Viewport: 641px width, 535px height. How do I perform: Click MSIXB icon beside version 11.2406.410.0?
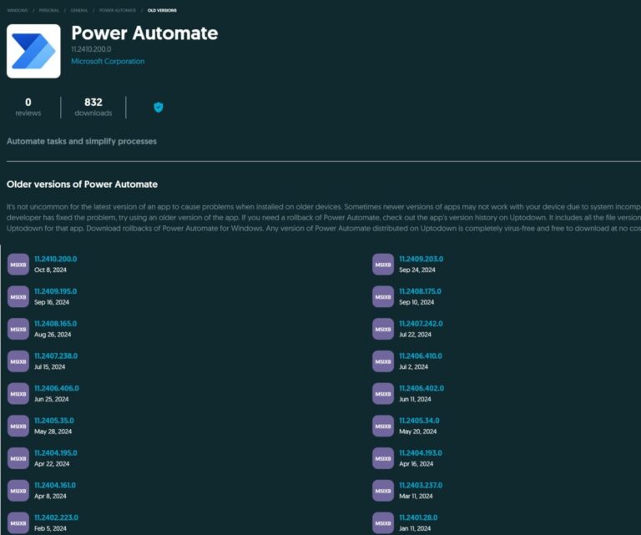[383, 361]
